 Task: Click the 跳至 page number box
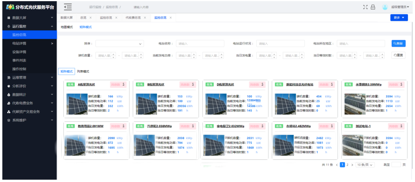pos(396,165)
